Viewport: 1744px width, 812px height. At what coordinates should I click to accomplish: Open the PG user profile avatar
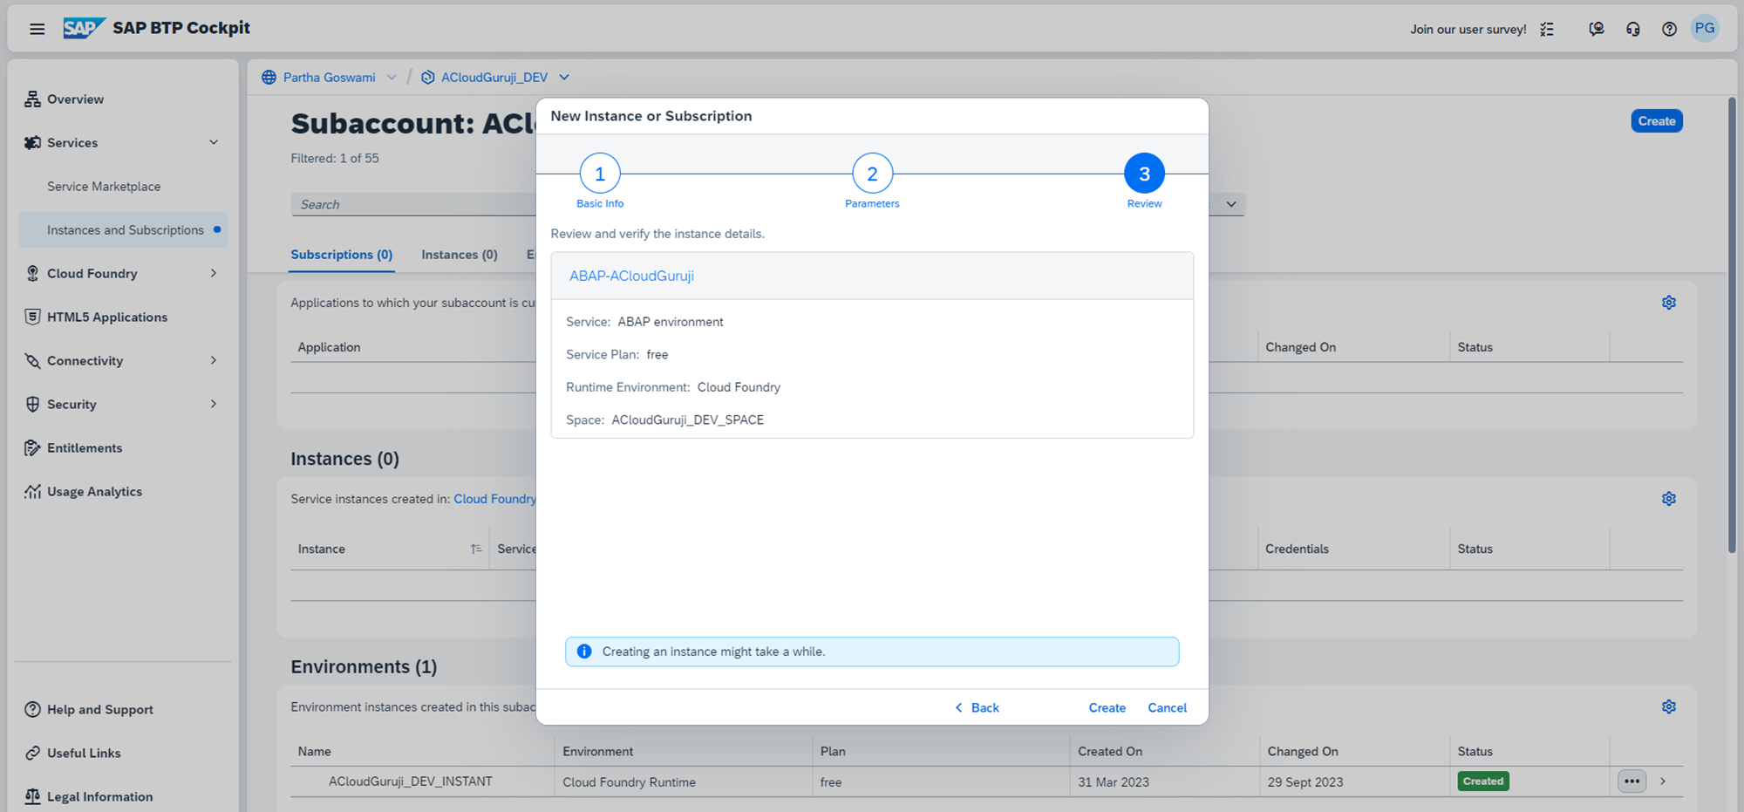pyautogui.click(x=1705, y=28)
